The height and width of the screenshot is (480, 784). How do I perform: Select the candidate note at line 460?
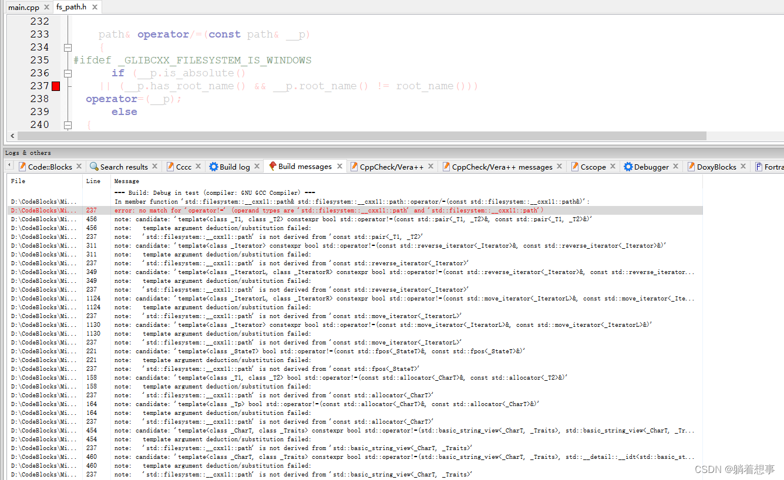355,457
